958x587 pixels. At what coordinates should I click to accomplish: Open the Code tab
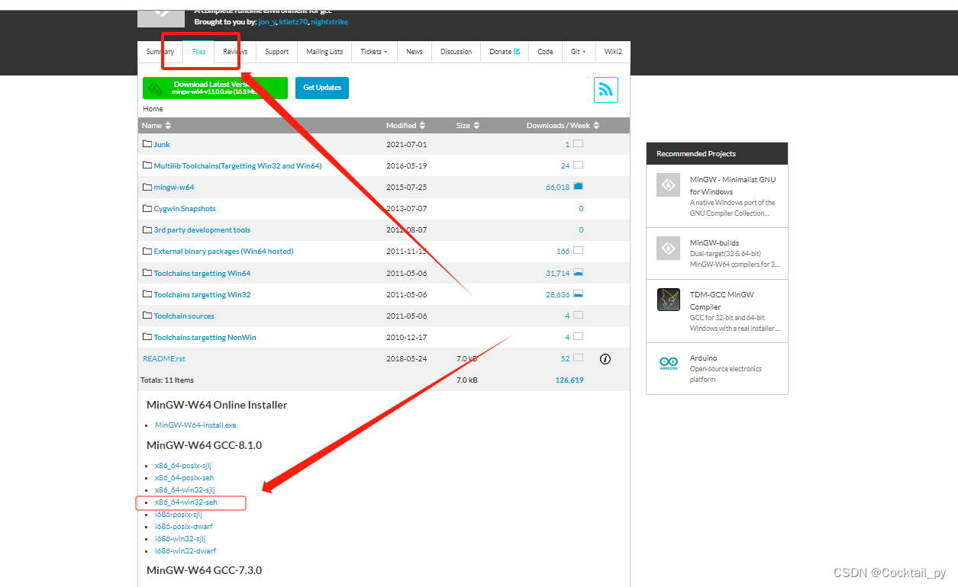click(545, 52)
